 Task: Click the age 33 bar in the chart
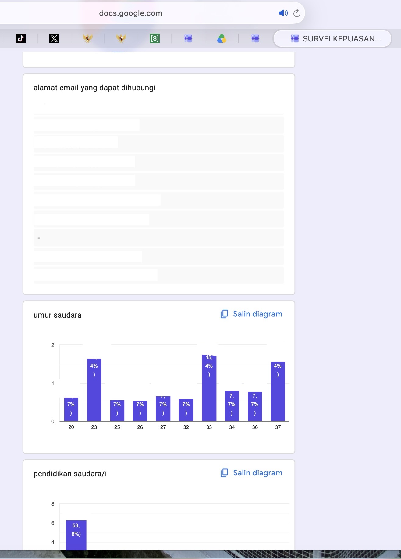click(x=209, y=388)
